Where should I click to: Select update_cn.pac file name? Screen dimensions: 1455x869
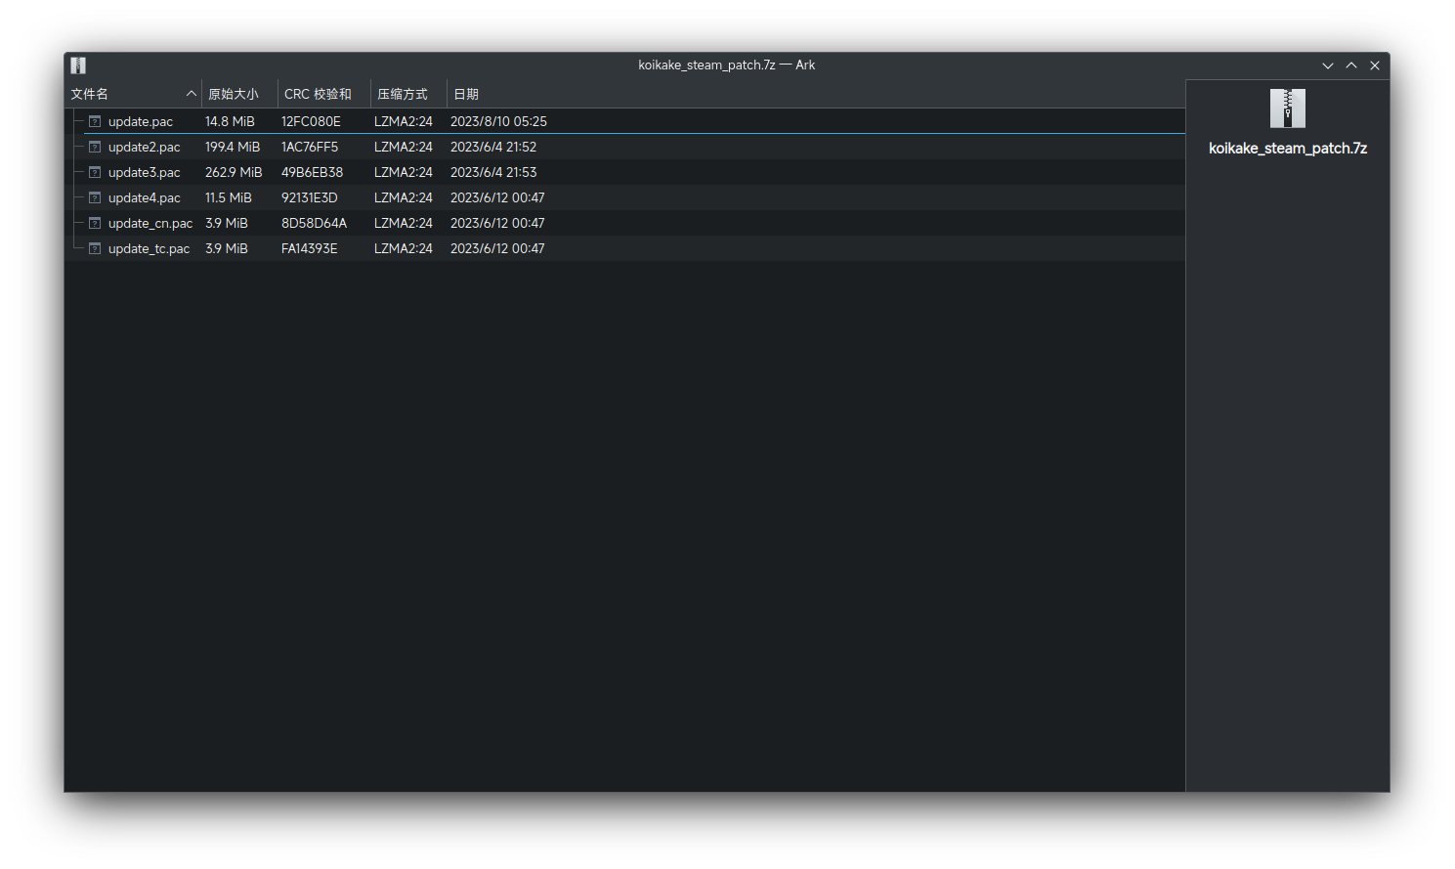pos(150,223)
